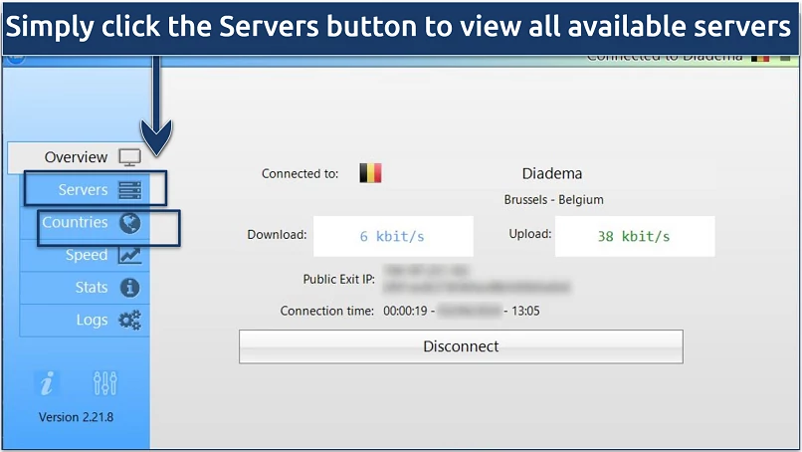802x452 pixels.
Task: Click the Belgium flag beside Connected to
Action: pyautogui.click(x=370, y=173)
